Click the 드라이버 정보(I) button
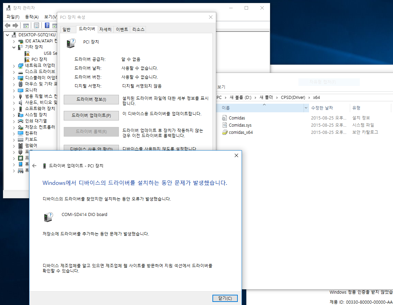 pyautogui.click(x=91, y=99)
